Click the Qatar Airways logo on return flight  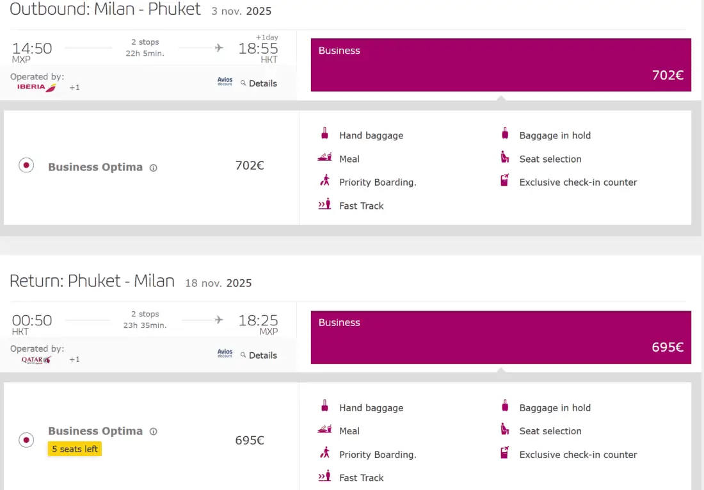coord(36,359)
